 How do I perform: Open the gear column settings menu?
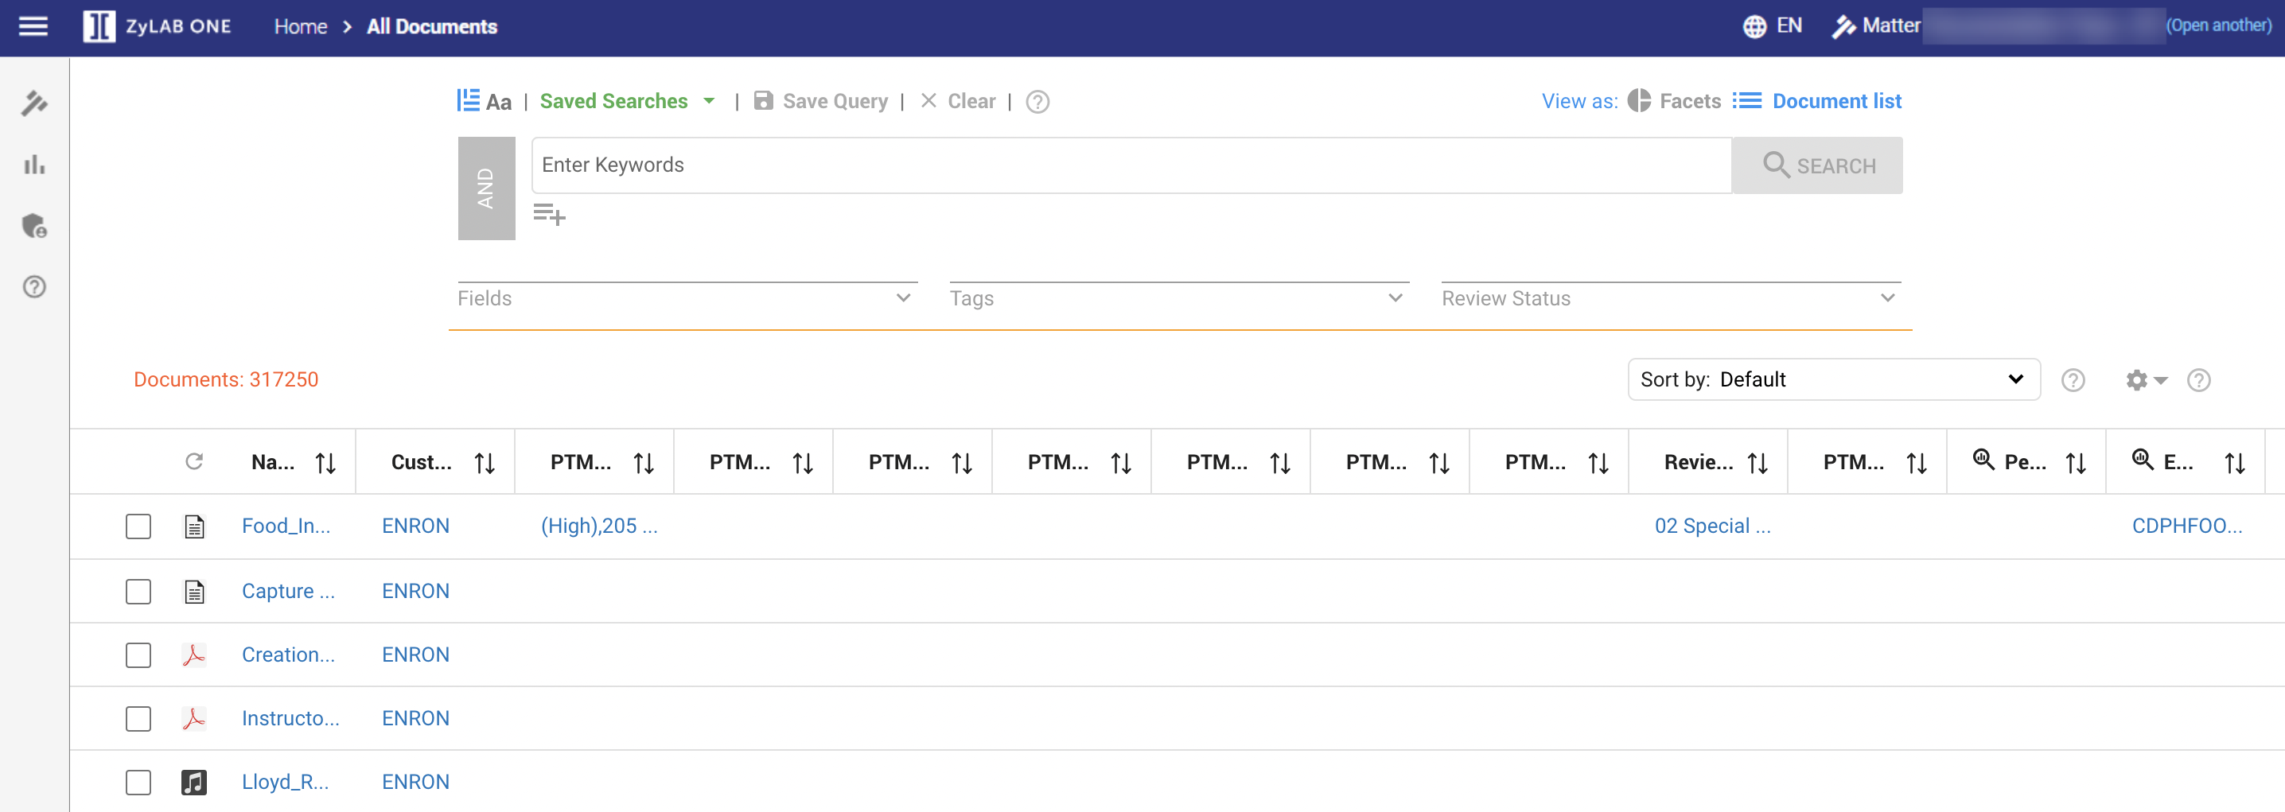2145,380
